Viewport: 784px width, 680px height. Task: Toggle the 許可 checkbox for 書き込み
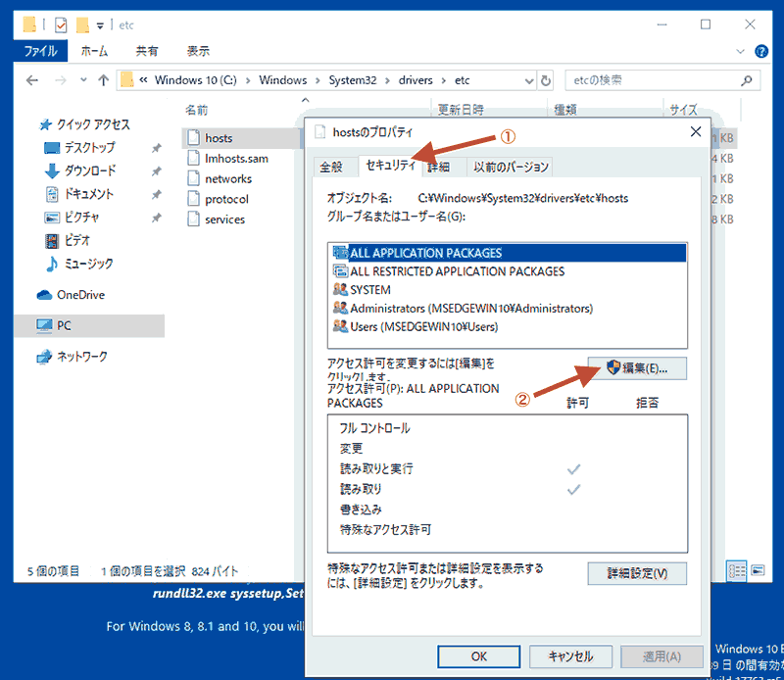(574, 510)
